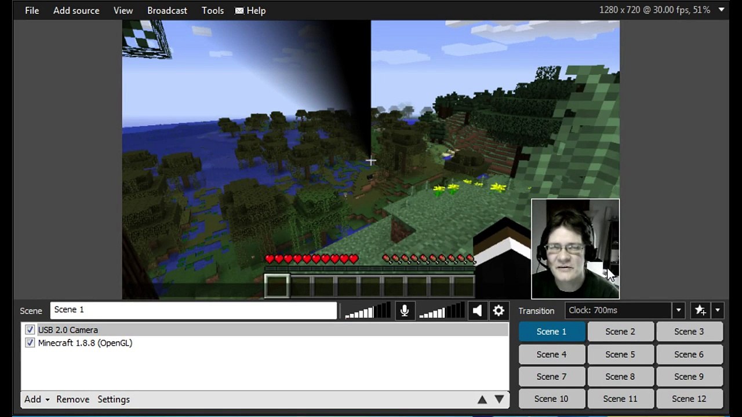742x417 pixels.
Task: Move the selected source up
Action: point(482,399)
